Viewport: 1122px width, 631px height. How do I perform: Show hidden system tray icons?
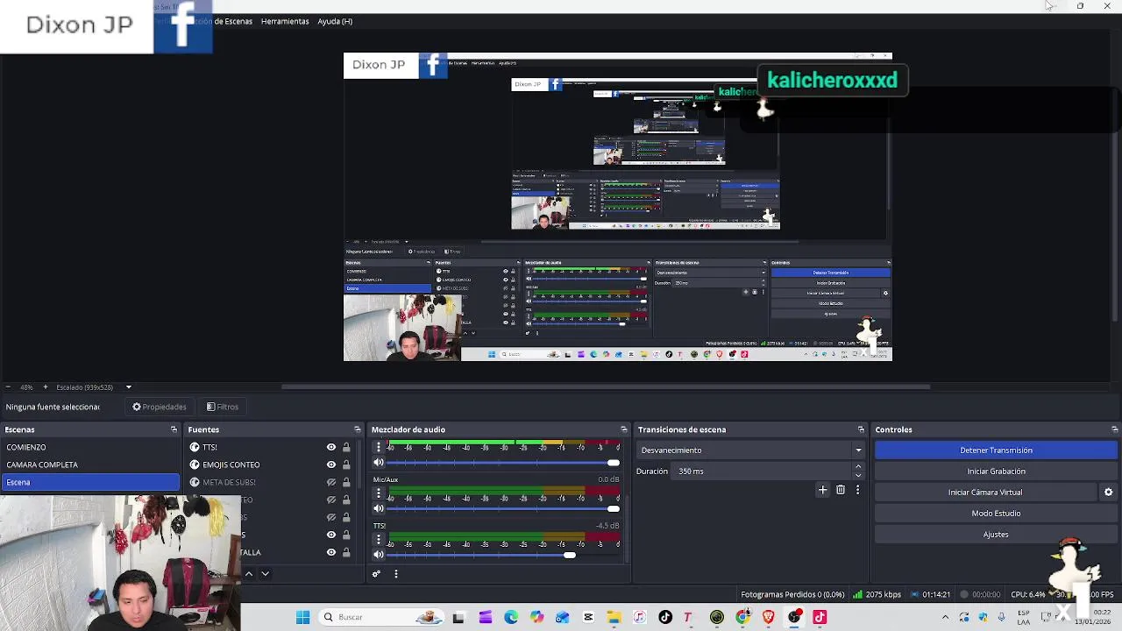[945, 617]
